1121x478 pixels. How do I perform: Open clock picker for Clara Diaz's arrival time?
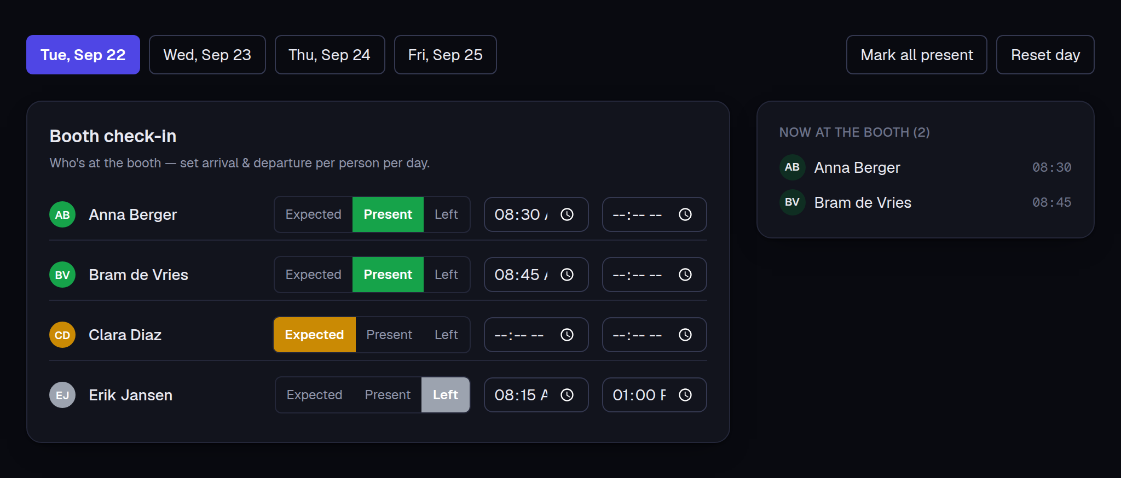(567, 335)
